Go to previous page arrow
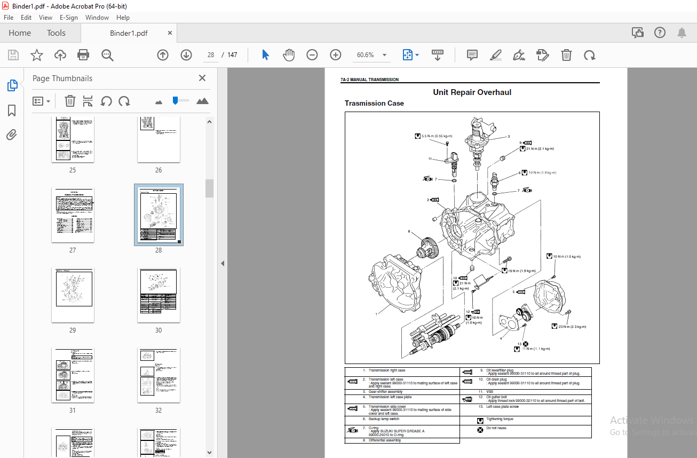Screen dimensions: 697x458 coord(163,55)
